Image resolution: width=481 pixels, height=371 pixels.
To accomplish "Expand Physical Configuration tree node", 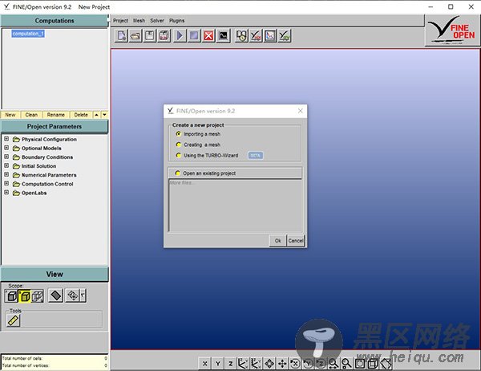I will 6,139.
